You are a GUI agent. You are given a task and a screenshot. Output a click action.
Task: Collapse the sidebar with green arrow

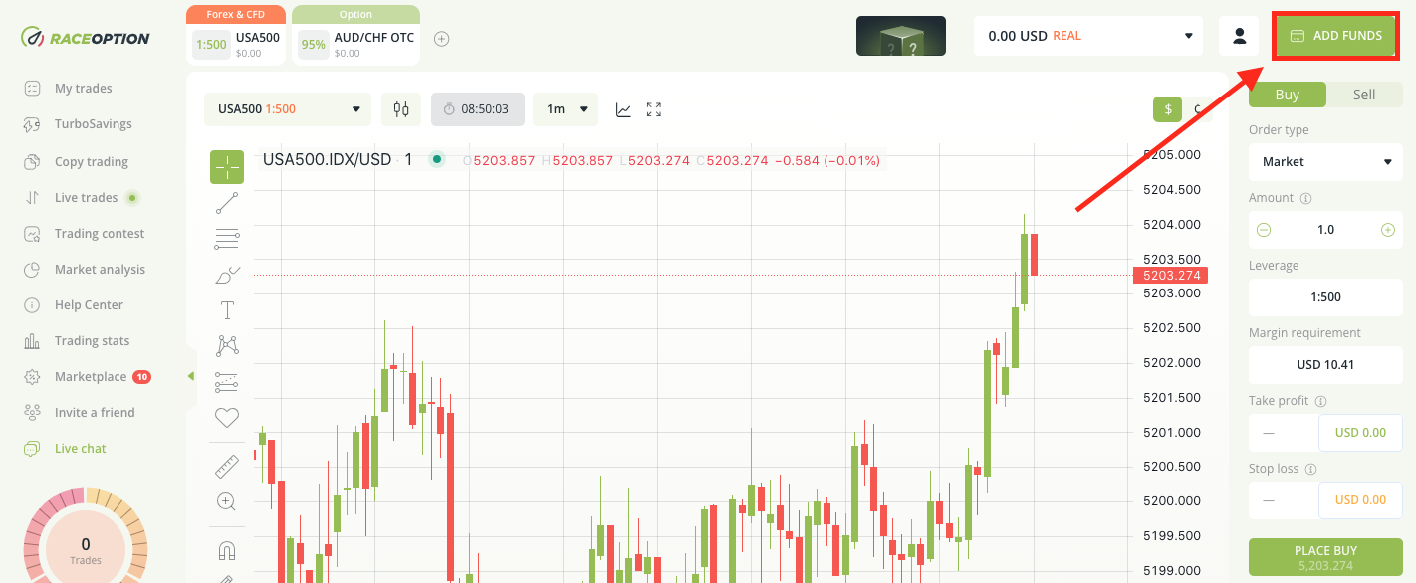point(190,376)
